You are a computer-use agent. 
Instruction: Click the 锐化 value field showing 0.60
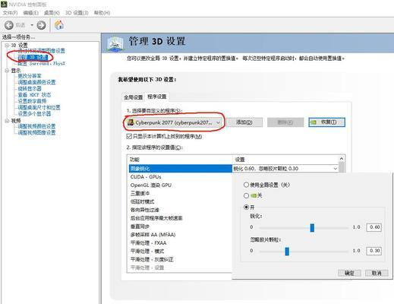coord(374,227)
